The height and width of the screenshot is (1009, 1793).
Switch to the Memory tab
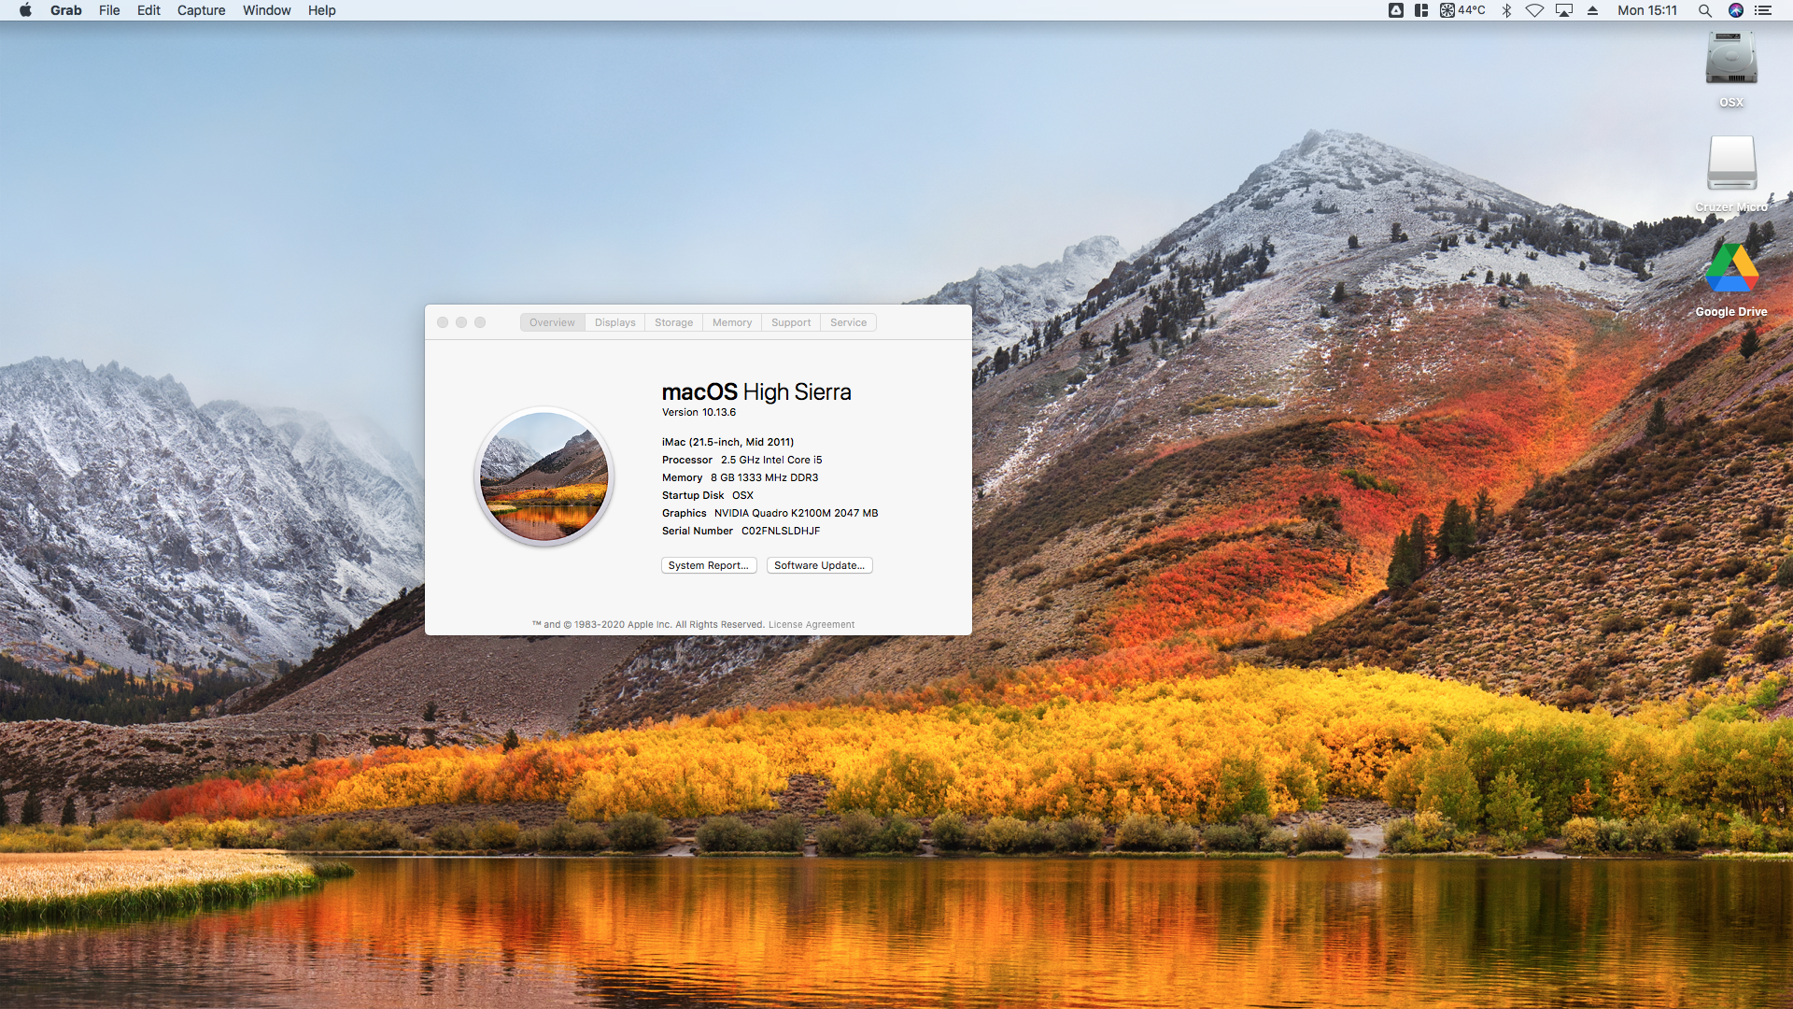(x=731, y=322)
